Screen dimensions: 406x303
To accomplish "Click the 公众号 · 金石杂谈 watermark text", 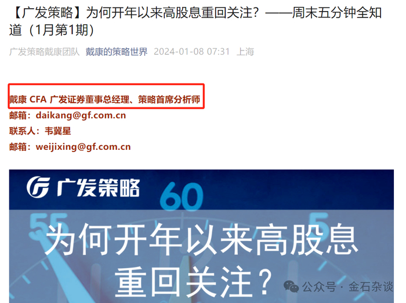I will click(347, 287).
